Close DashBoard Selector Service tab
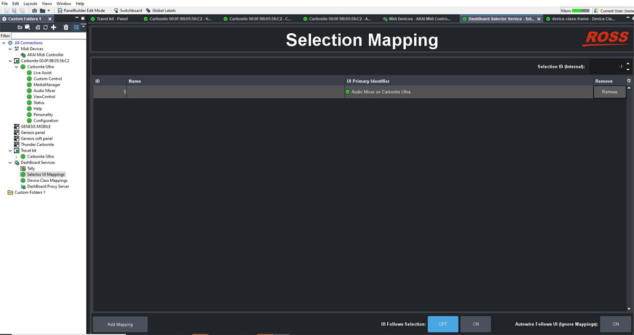This screenshot has width=634, height=335. (x=539, y=19)
